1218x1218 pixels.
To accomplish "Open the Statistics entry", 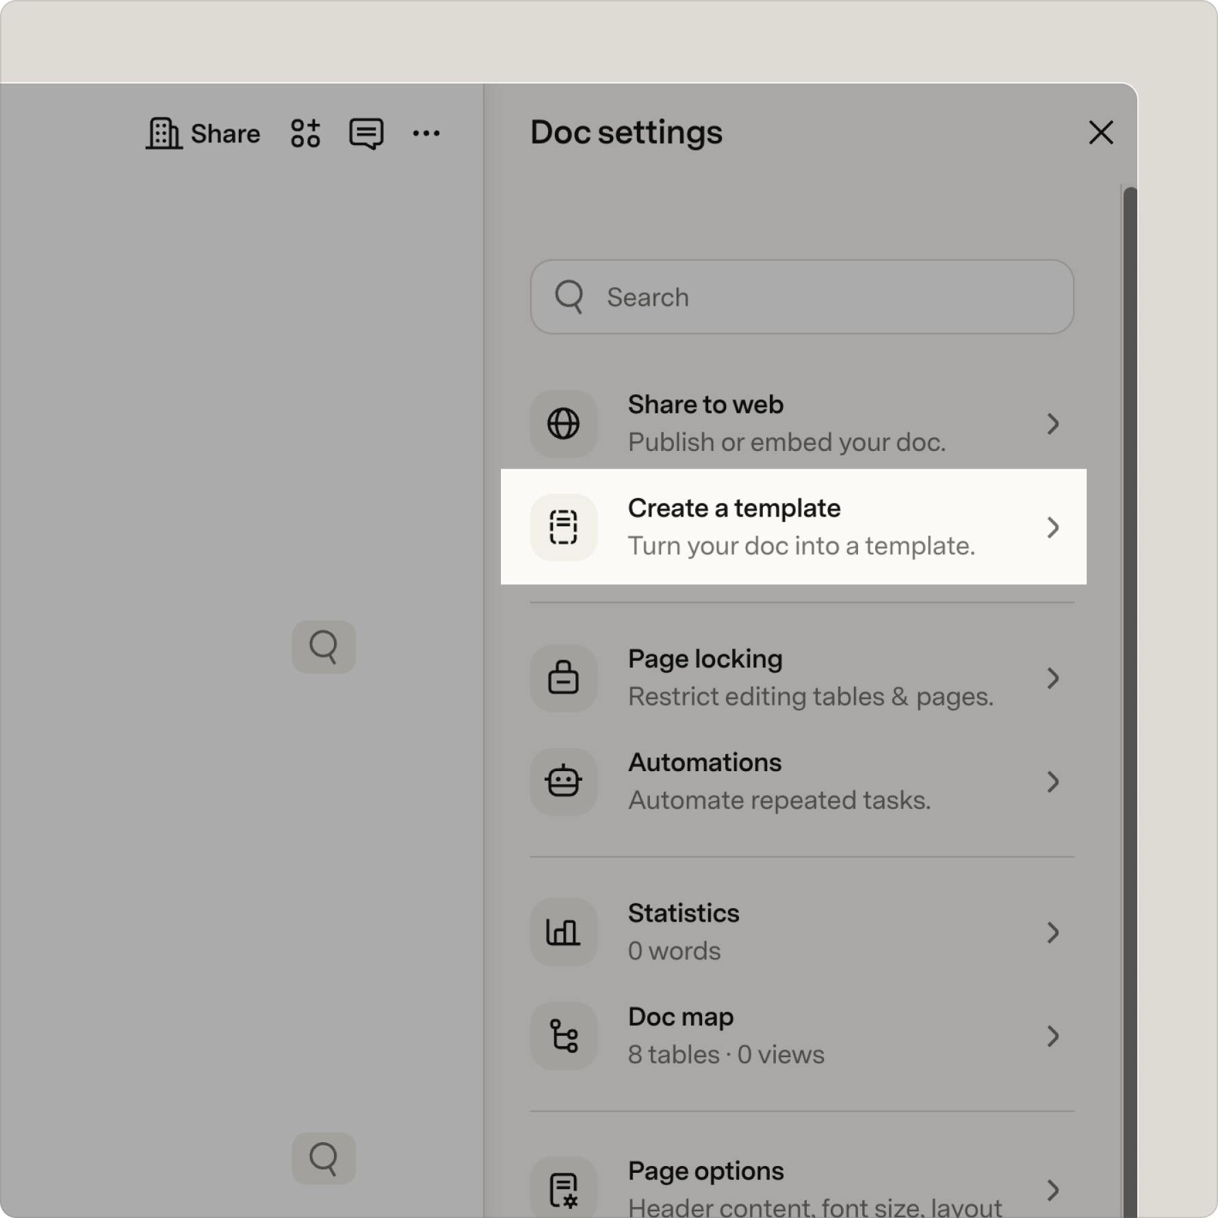I will pyautogui.click(x=802, y=932).
